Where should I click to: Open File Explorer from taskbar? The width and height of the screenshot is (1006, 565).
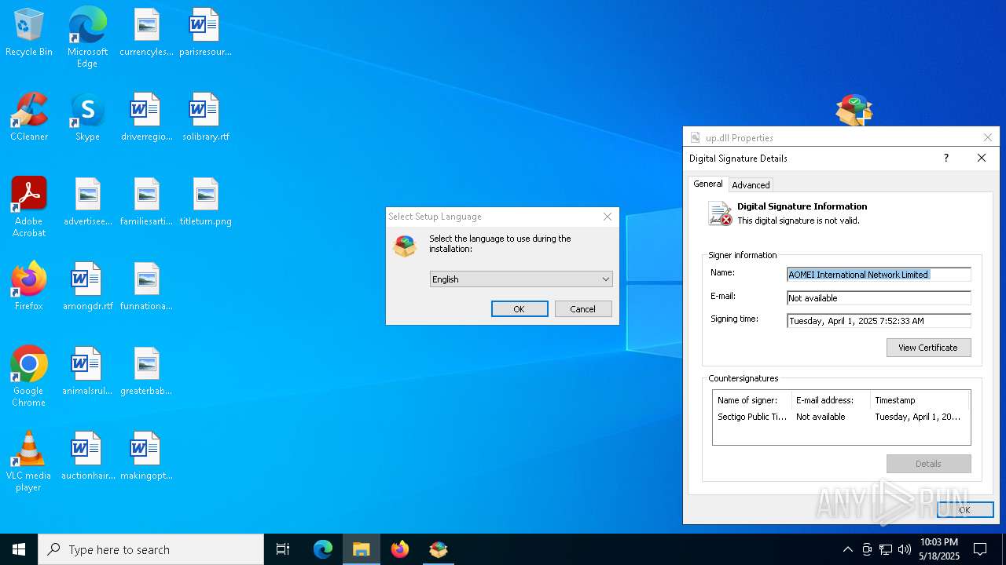coord(362,549)
